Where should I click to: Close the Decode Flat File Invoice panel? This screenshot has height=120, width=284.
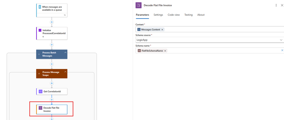coord(282,5)
